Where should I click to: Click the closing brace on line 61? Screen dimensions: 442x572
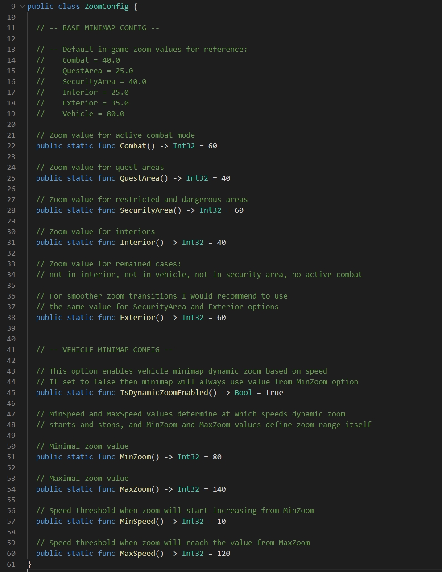click(29, 564)
